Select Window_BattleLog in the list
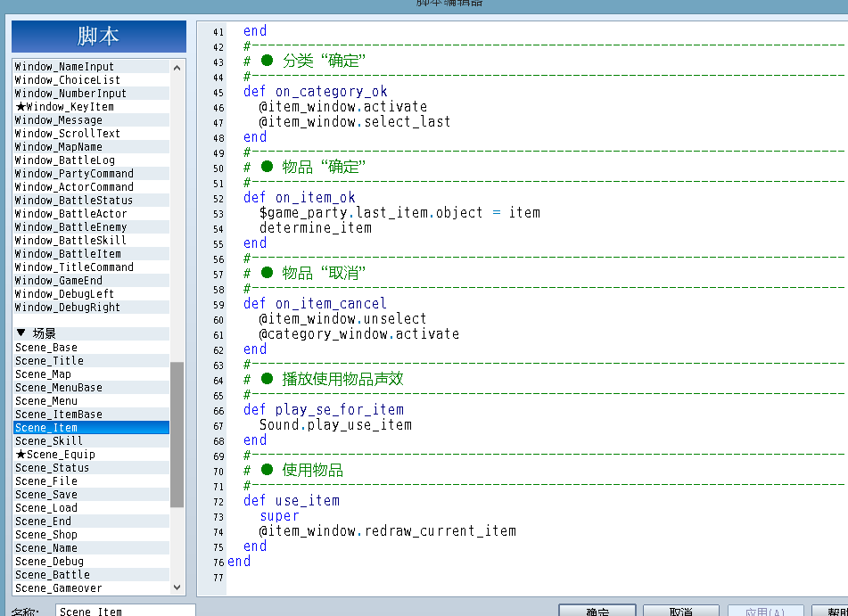 91,160
